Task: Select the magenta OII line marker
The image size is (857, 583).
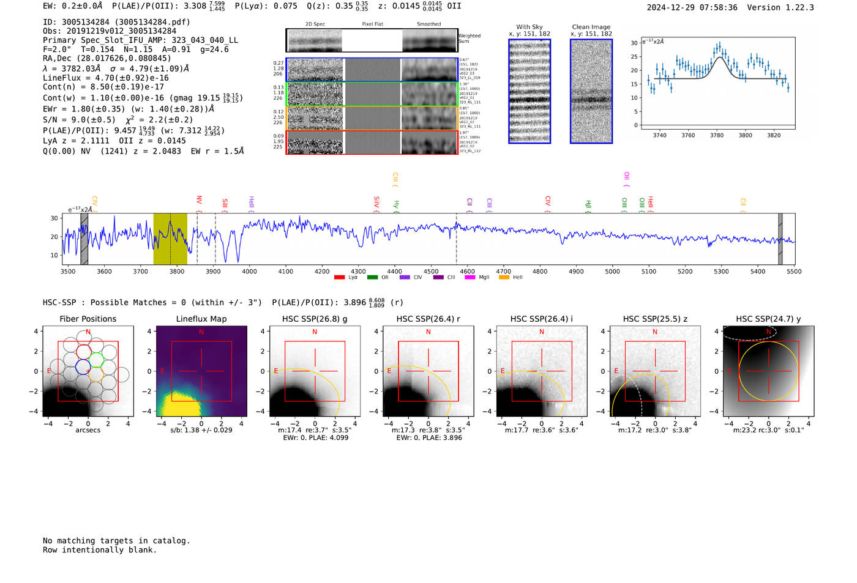Action: [x=626, y=180]
